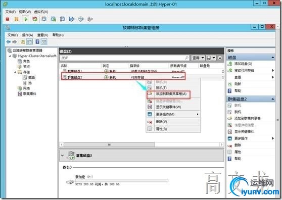Click the expand chevron right of search bar

pos(220,58)
